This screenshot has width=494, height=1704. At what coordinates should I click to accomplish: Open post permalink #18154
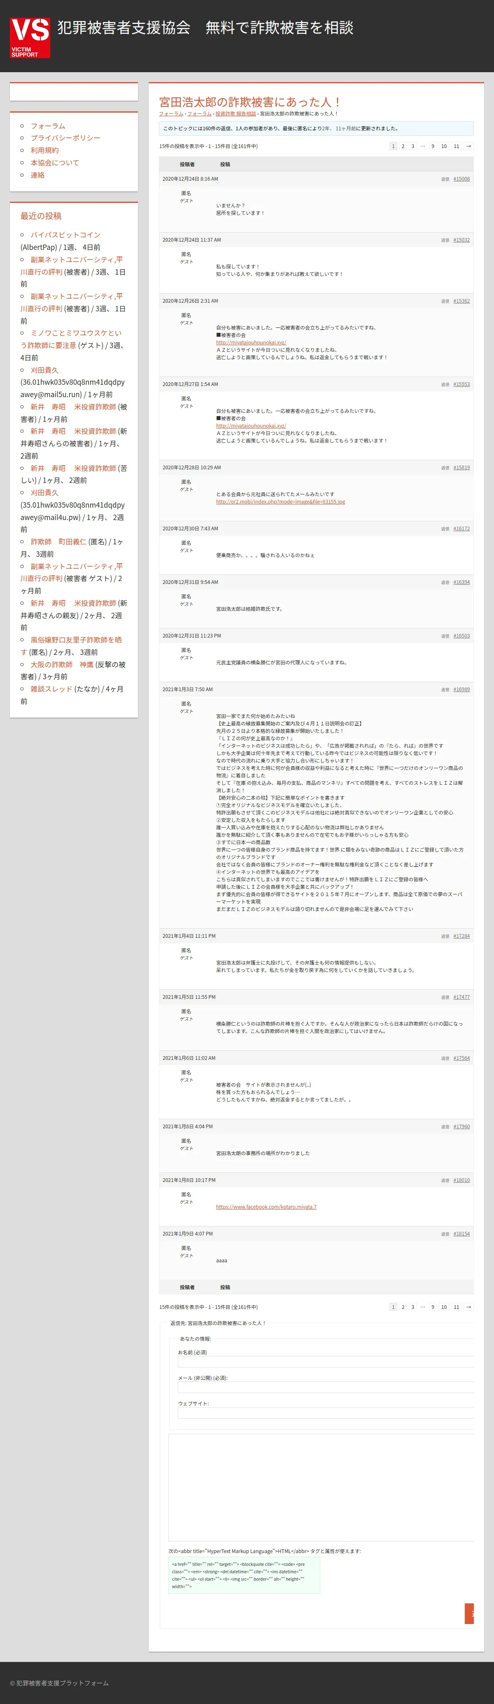pos(461,1234)
